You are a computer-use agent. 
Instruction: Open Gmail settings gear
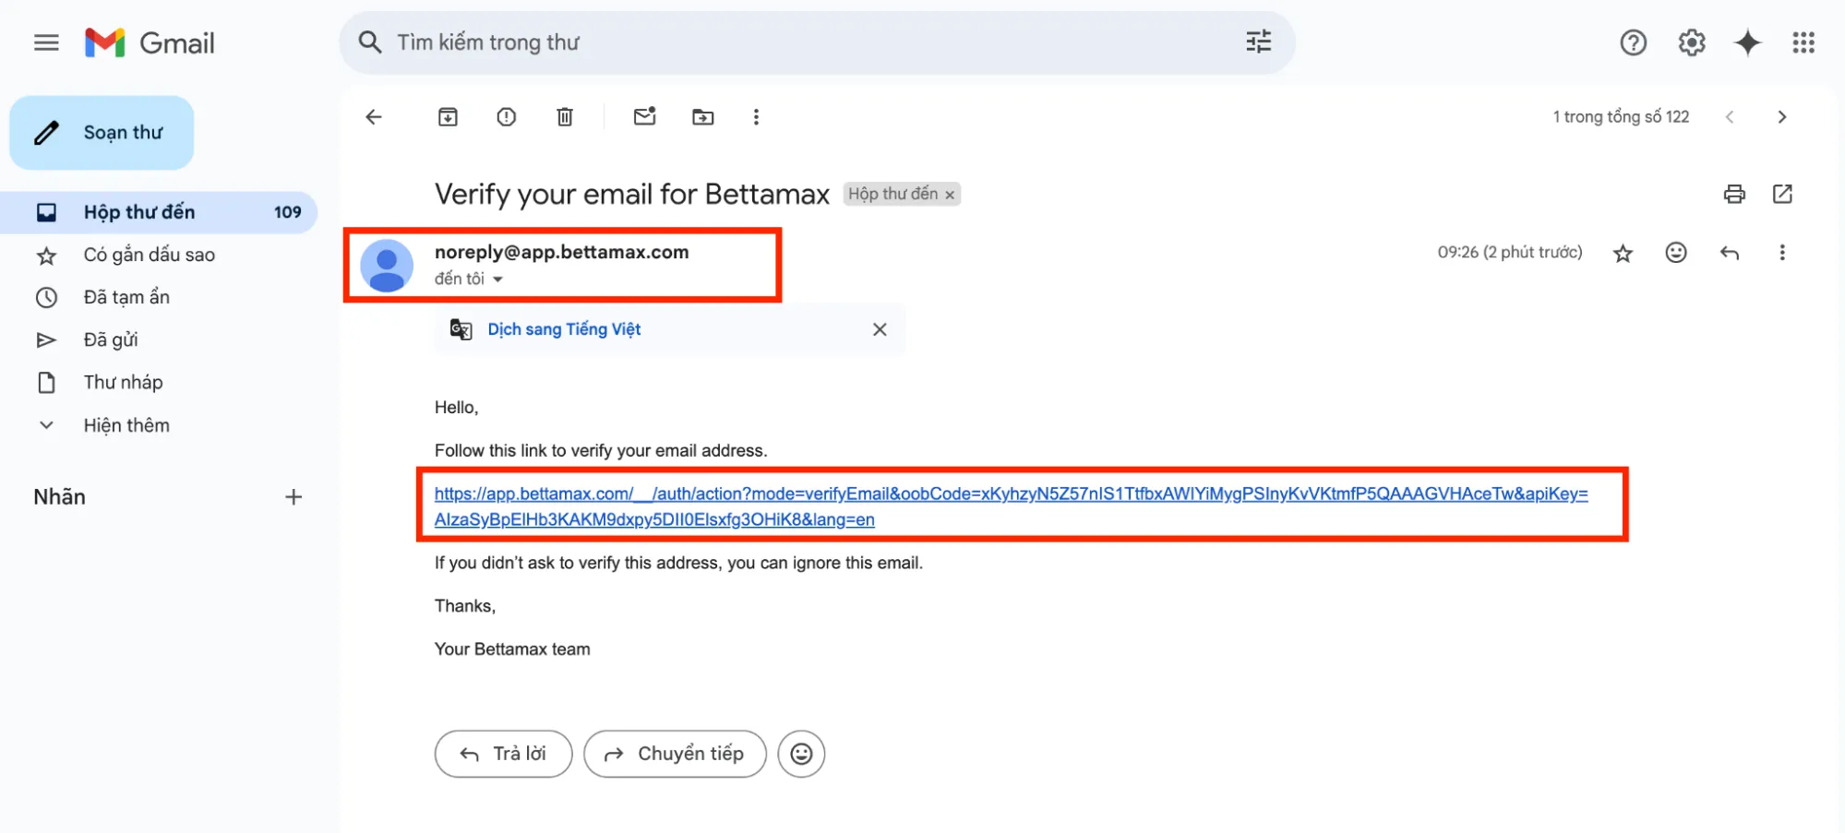click(1691, 42)
